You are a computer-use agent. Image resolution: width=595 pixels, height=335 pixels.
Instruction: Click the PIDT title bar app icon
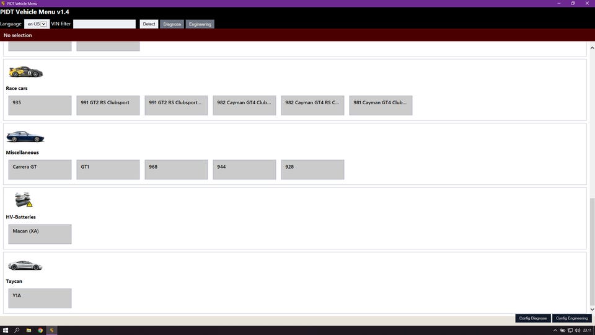[x=3, y=4]
